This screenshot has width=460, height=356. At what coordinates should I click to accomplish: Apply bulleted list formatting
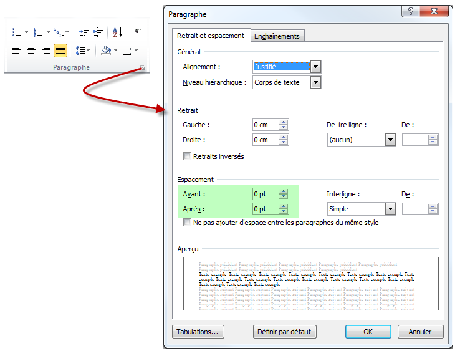pyautogui.click(x=16, y=32)
